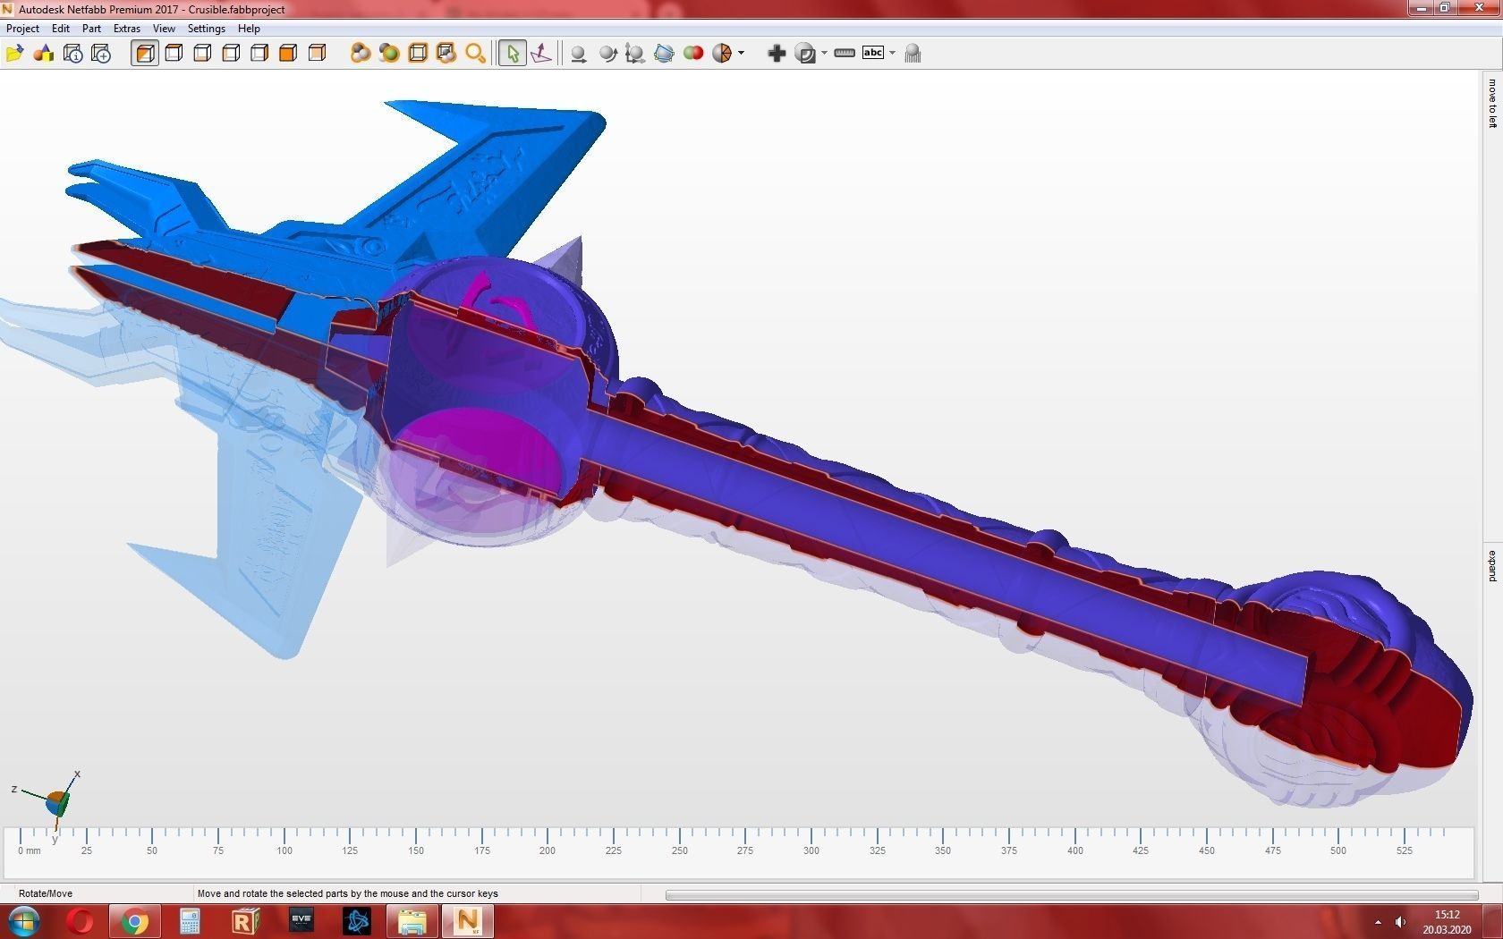Viewport: 1503px width, 939px height.
Task: Click zoom to all parts icon
Action: (x=361, y=54)
